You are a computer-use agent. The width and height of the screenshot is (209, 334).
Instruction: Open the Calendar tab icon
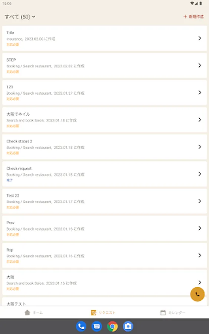tap(163, 312)
